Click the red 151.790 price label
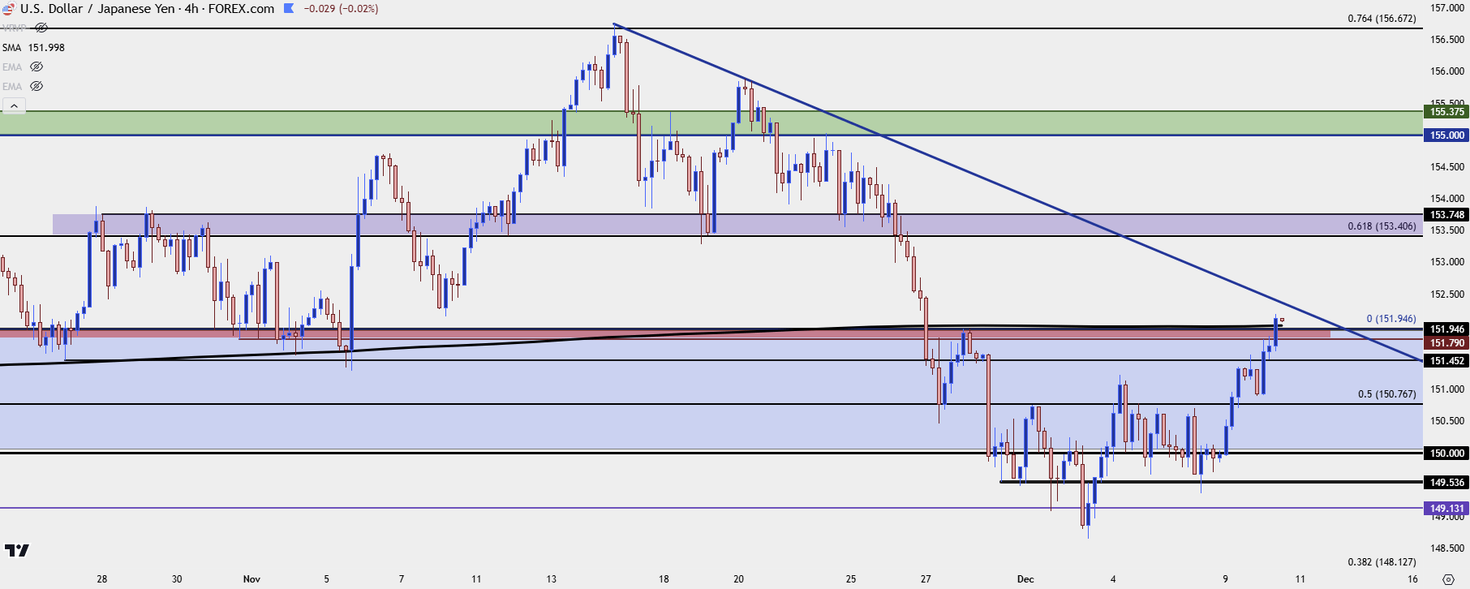 [x=1446, y=343]
